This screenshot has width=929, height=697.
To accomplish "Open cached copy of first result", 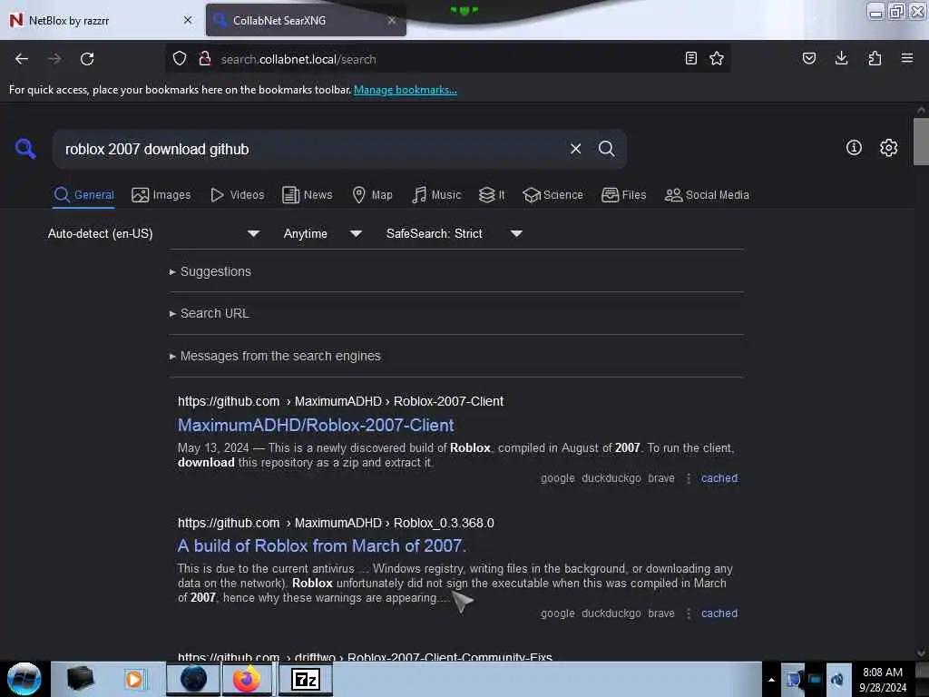I will pos(719,478).
